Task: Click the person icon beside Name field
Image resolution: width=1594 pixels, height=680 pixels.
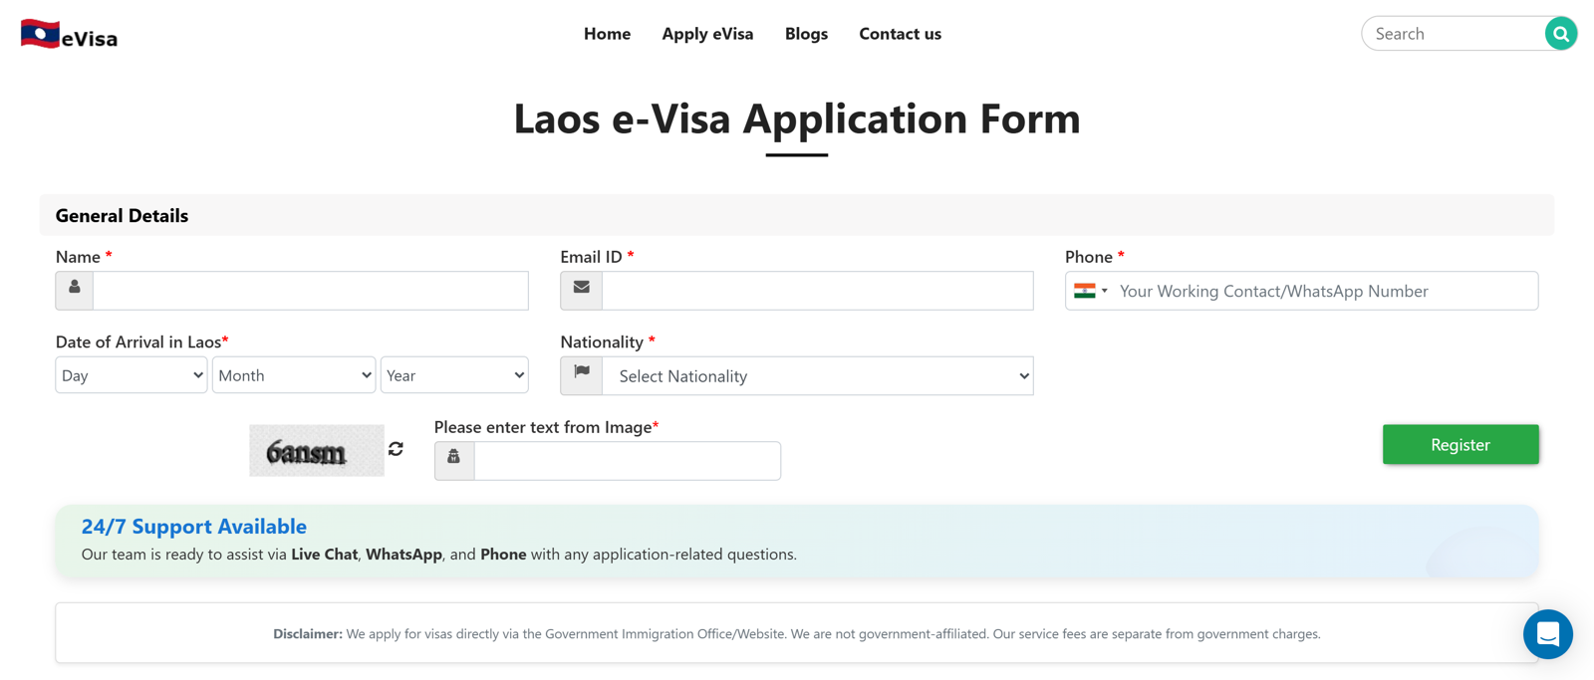Action: click(75, 290)
